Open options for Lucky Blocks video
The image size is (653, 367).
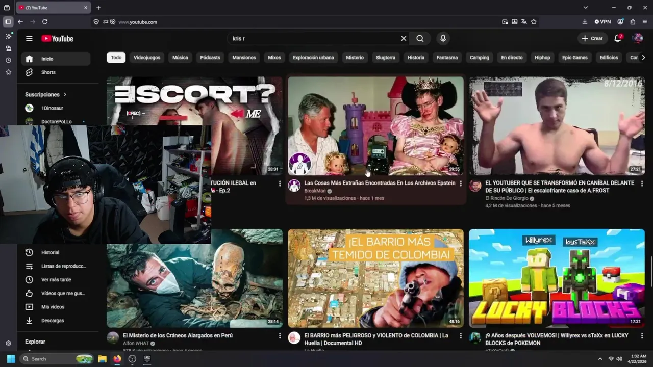point(642,336)
